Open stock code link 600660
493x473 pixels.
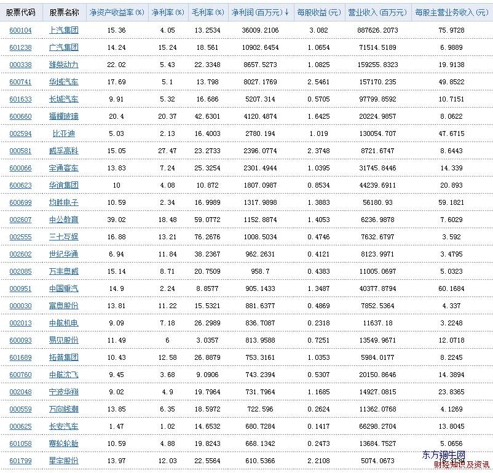[x=20, y=116]
